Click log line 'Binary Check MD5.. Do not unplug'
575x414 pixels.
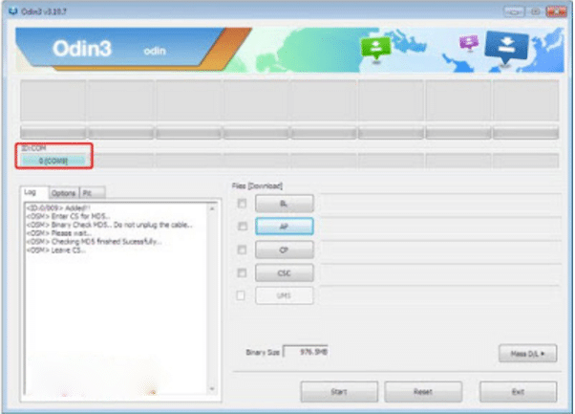tap(109, 225)
